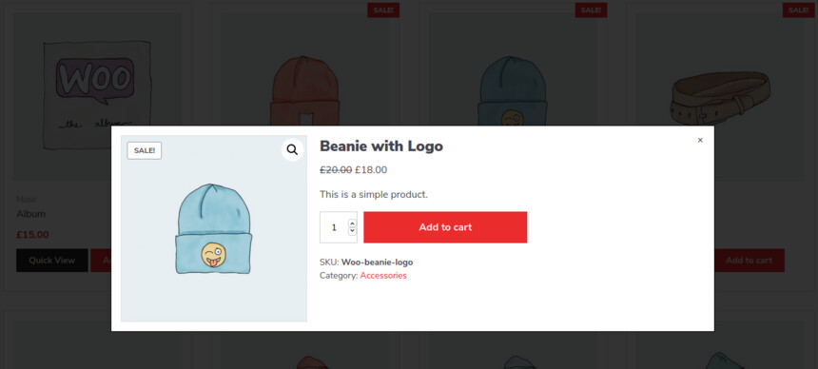818x369 pixels.
Task: Click the quantity input field
Action: 338,227
